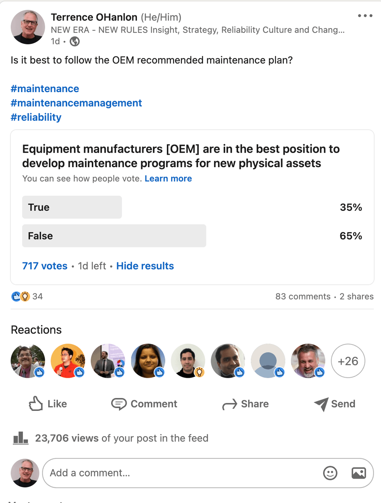Image resolution: width=381 pixels, height=503 pixels.
Task: Open the three-dot menu on the post
Action: (x=365, y=16)
